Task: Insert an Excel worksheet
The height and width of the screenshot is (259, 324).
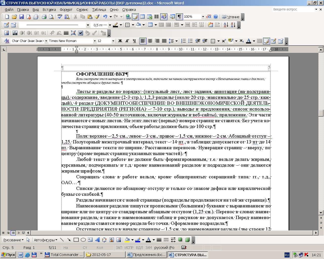Action: 150,17
